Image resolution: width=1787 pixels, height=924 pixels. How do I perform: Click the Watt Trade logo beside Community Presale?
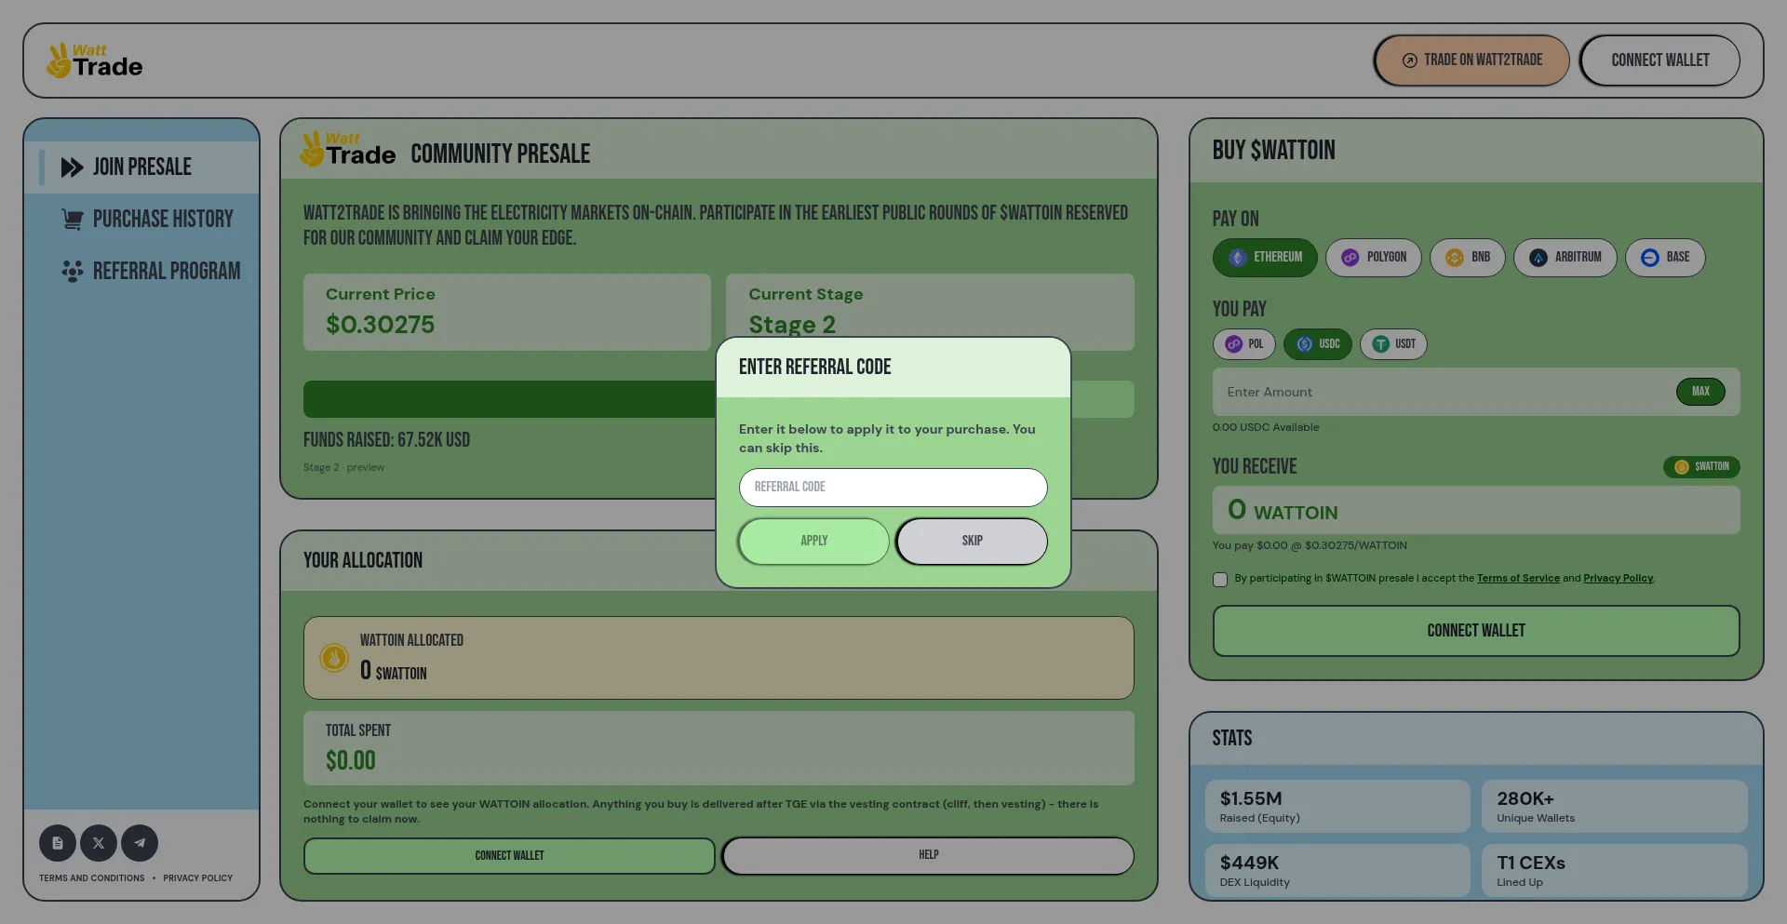348,149
